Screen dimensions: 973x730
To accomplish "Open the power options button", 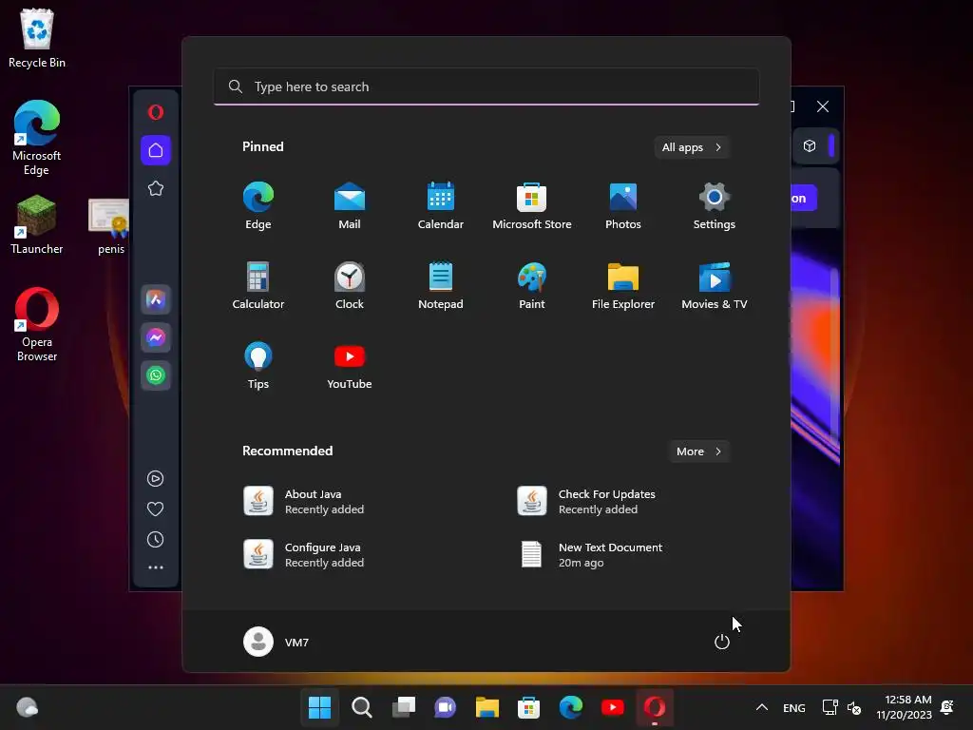I will coord(722,642).
